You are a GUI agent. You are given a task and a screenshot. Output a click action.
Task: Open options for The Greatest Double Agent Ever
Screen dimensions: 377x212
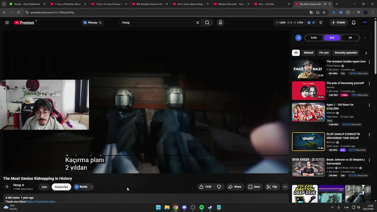[369, 62]
